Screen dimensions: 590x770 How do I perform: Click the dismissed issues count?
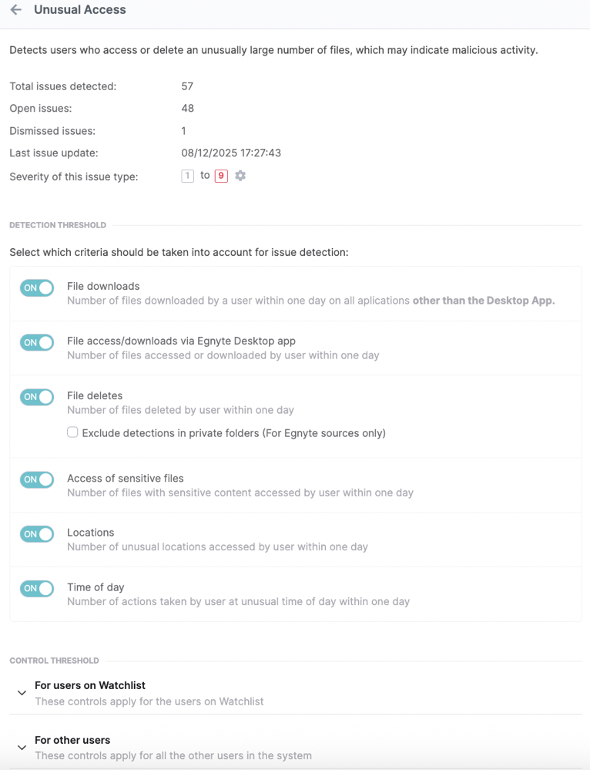click(183, 131)
